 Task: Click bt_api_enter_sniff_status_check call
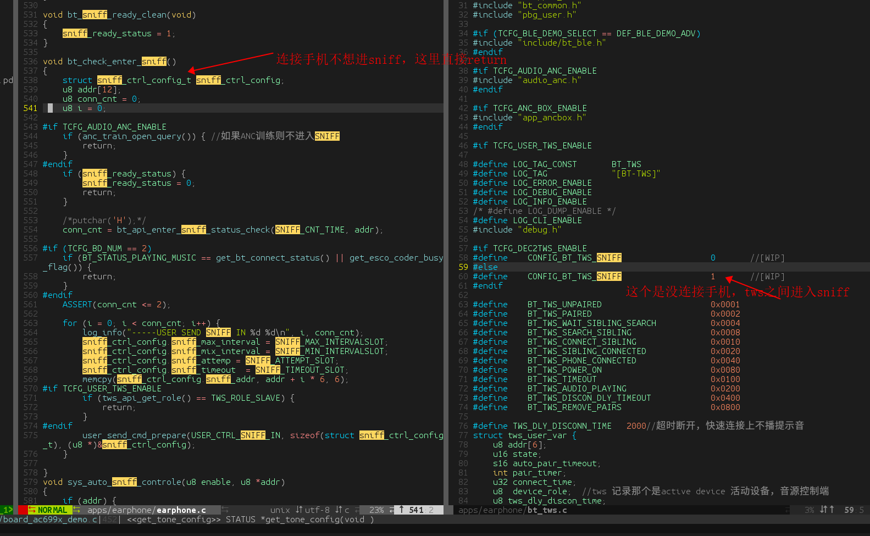[x=193, y=230]
